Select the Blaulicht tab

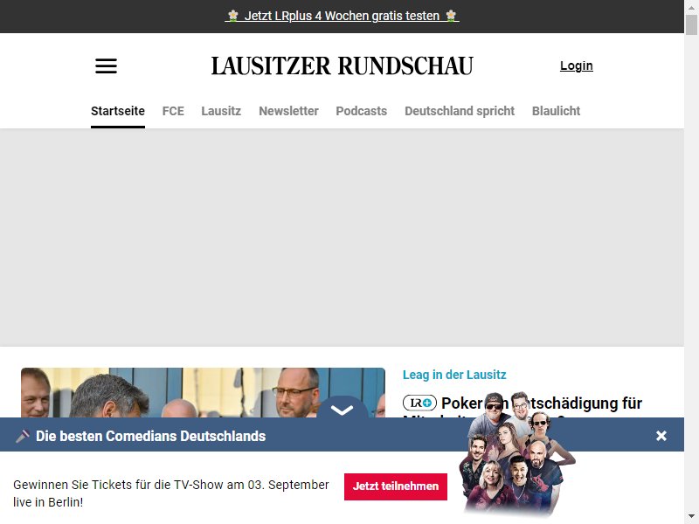[x=556, y=111]
